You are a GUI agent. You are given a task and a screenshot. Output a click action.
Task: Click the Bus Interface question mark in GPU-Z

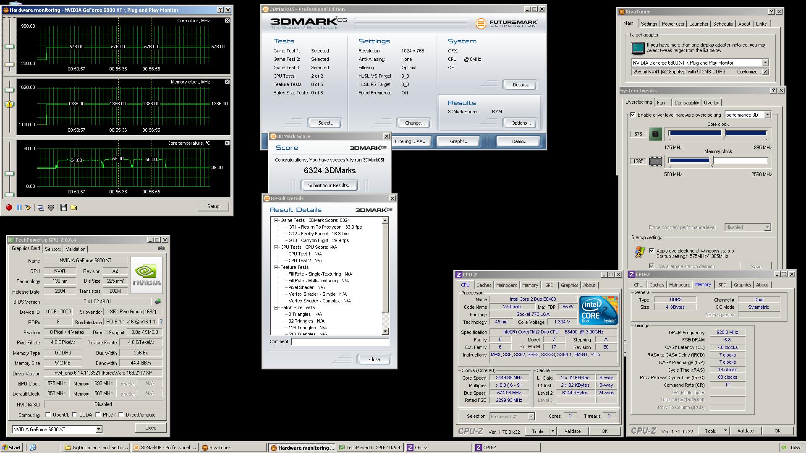click(x=161, y=322)
